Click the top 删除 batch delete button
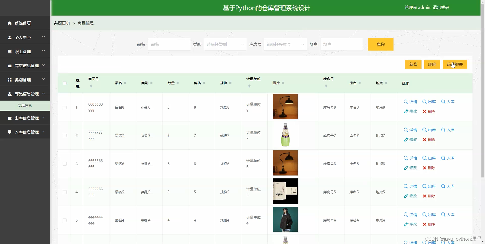485x244 pixels. [432, 65]
